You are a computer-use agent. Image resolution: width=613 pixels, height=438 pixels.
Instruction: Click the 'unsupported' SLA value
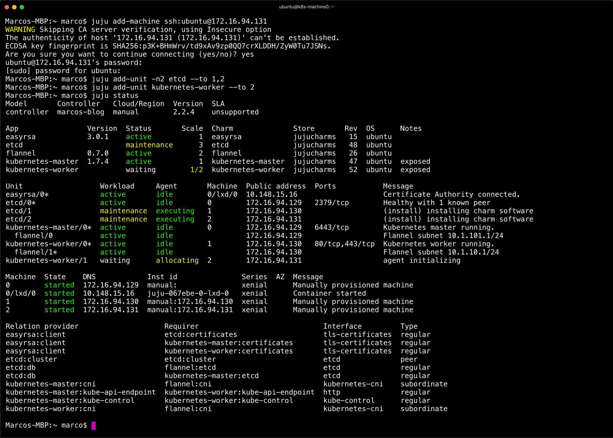235,112
